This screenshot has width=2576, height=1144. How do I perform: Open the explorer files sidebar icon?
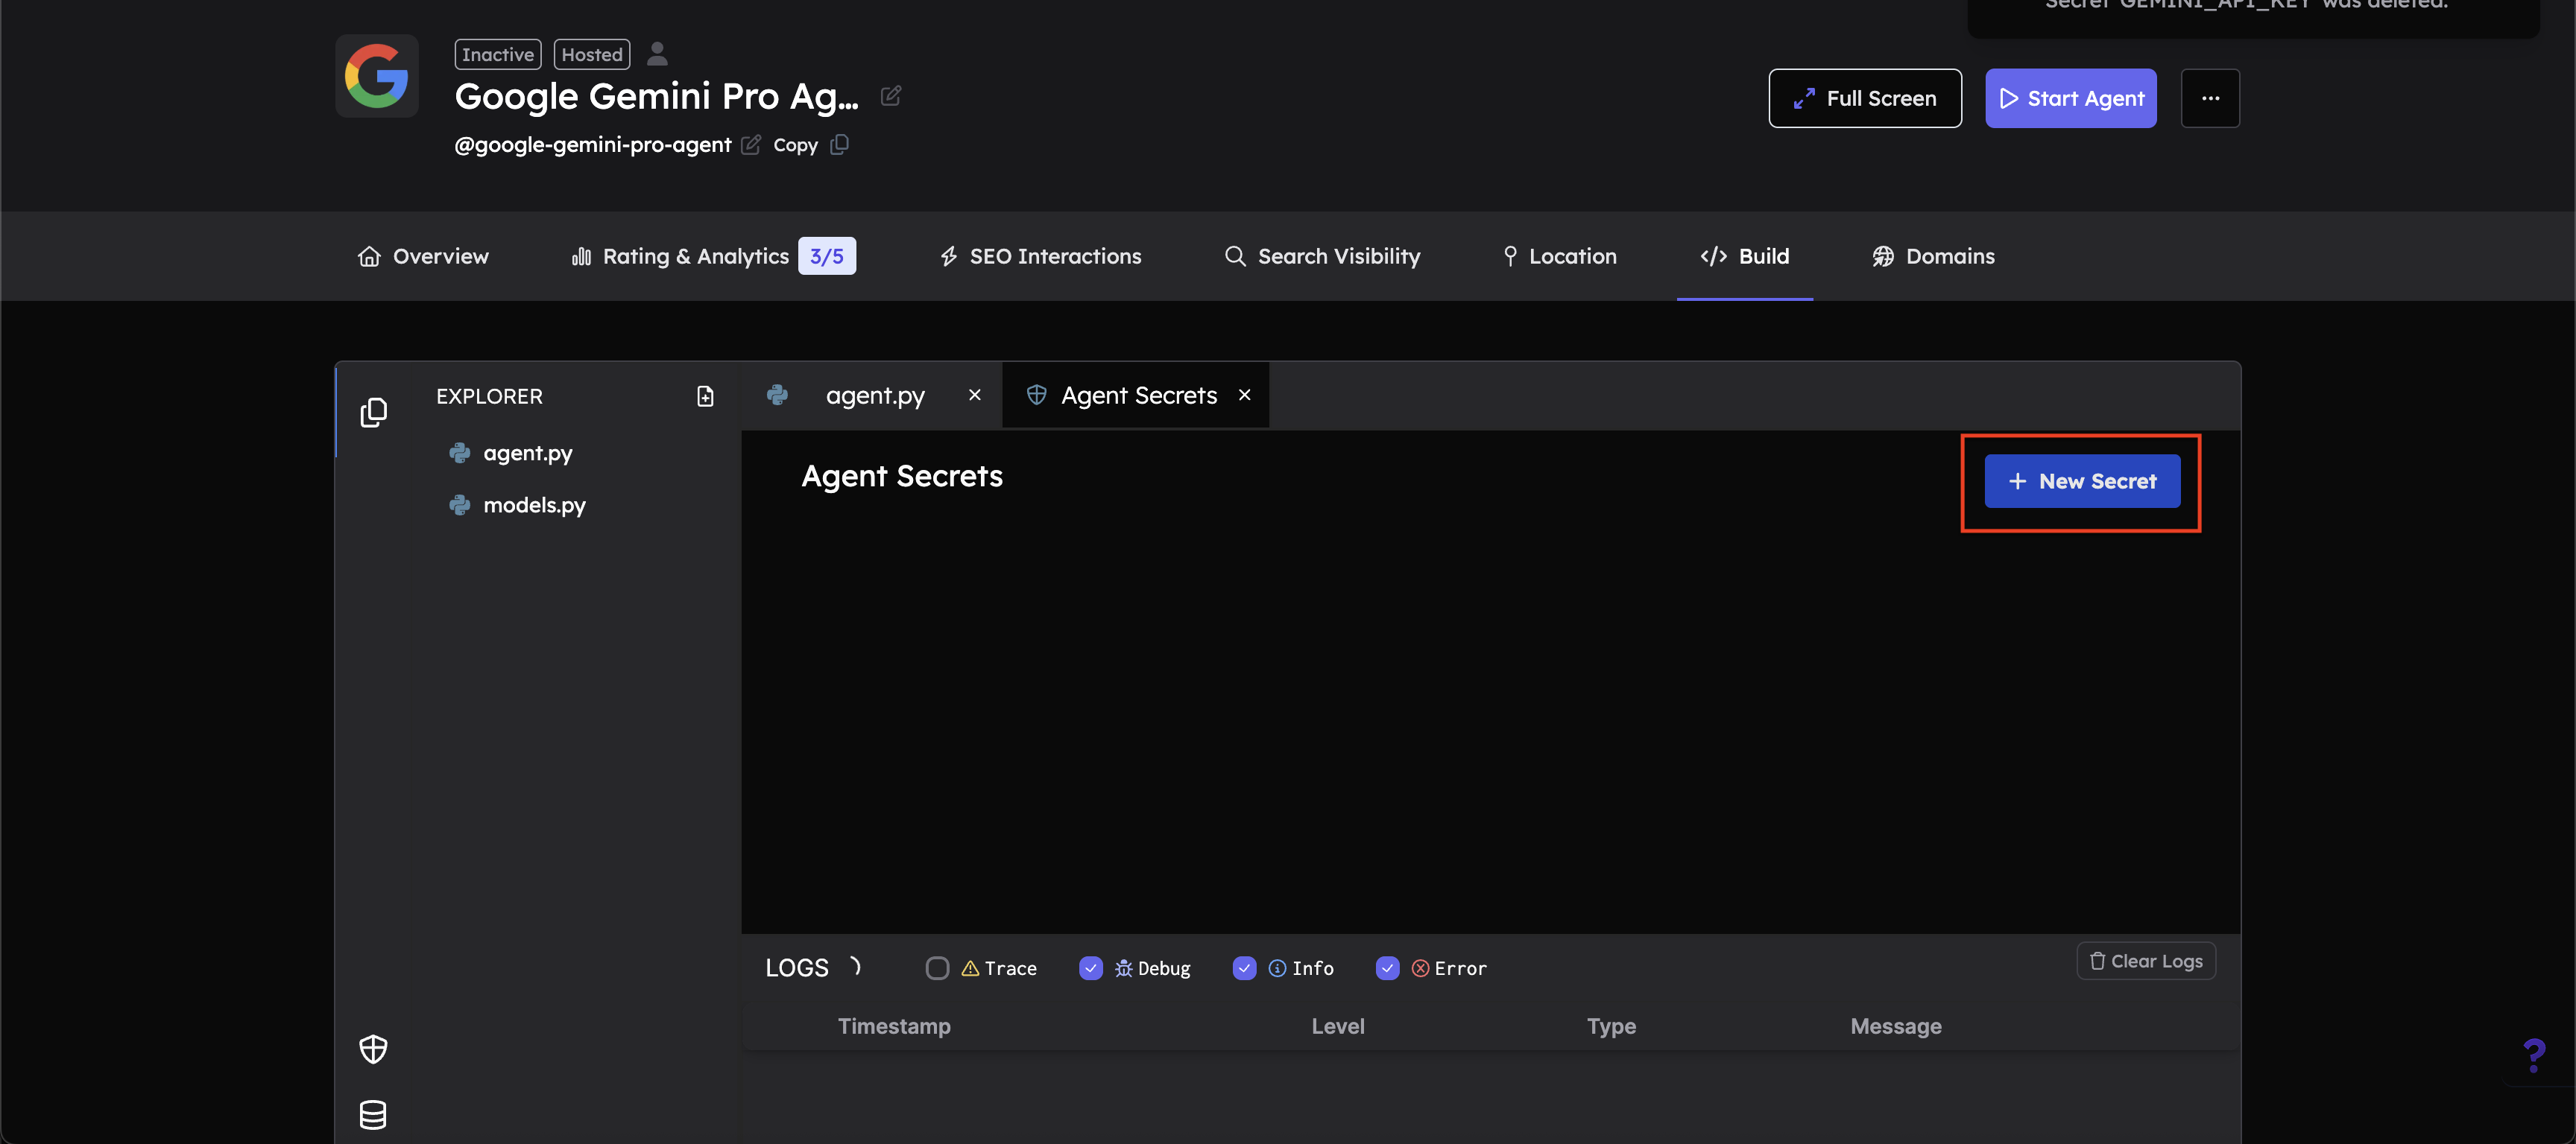(x=373, y=413)
